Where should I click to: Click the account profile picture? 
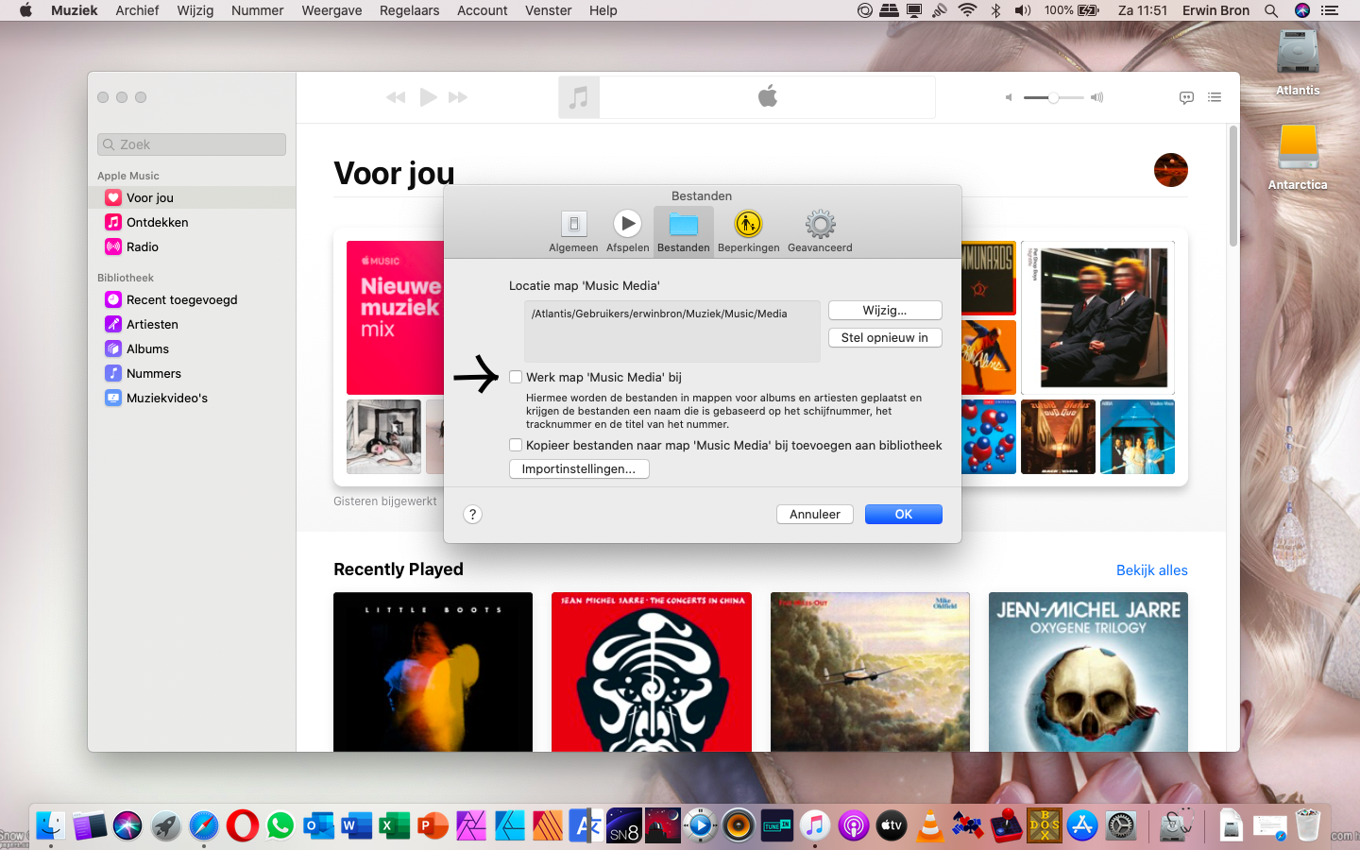pyautogui.click(x=1171, y=170)
